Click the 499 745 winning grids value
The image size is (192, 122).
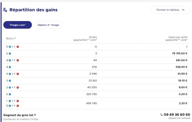point(91,103)
